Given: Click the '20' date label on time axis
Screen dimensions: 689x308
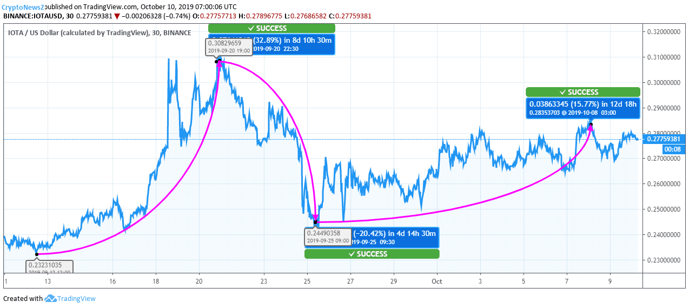Looking at the screenshot, I should [199, 281].
